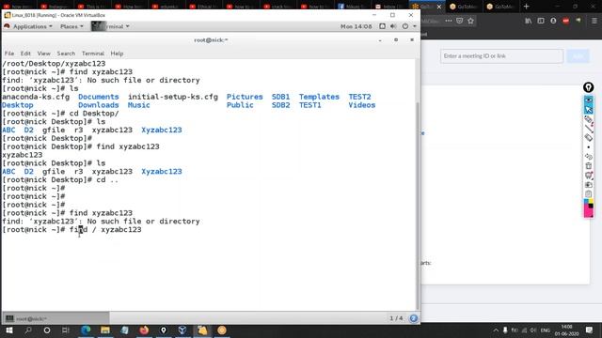This screenshot has height=338, width=602.
Task: Click 'anaconda-ks.cfg' in terminal output
Action: [x=36, y=97]
